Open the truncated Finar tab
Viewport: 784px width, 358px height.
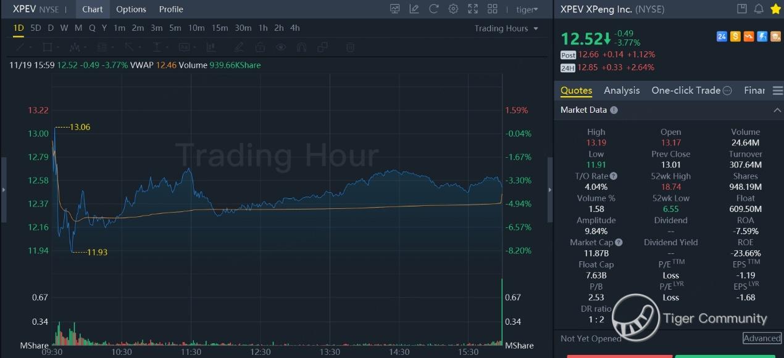tap(754, 91)
